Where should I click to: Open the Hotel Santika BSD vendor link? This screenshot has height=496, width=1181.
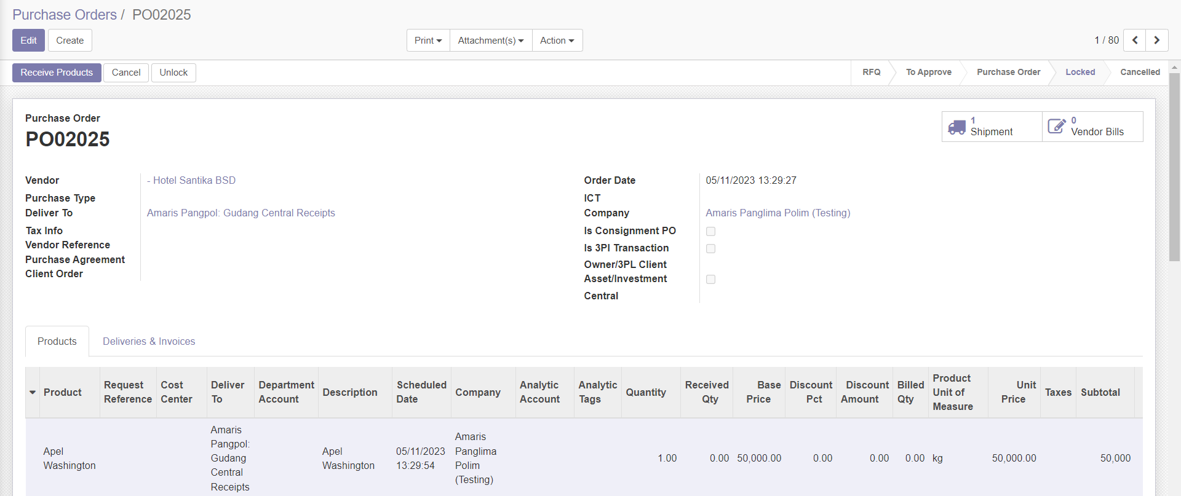[191, 180]
